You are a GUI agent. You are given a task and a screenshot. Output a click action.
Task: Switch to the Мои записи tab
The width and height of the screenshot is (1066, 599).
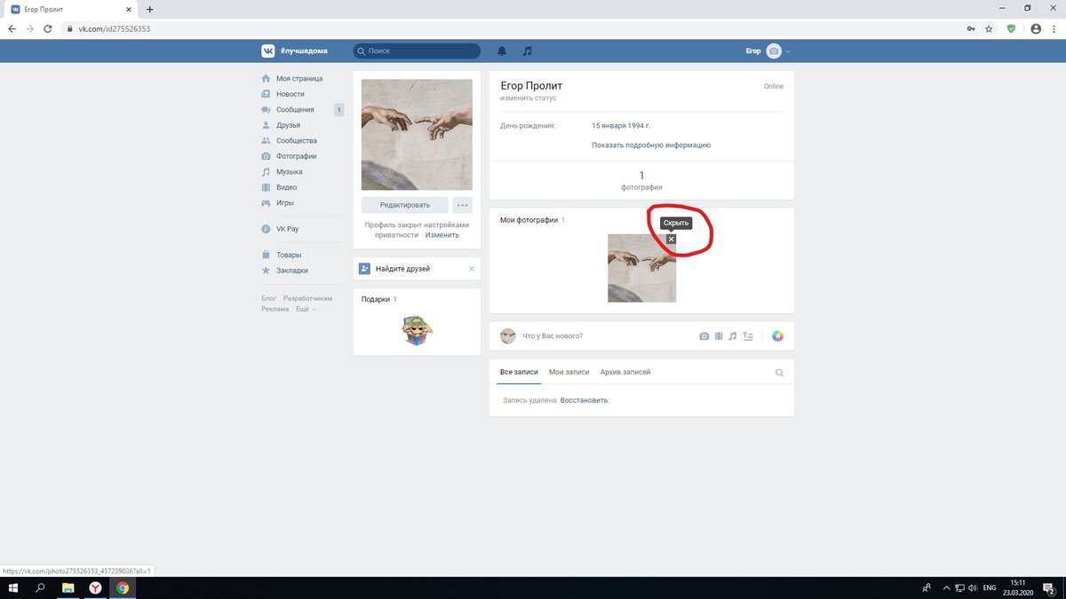pos(569,372)
